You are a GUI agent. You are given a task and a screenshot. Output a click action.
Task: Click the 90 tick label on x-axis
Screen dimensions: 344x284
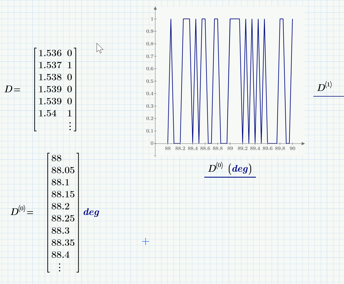(292, 148)
